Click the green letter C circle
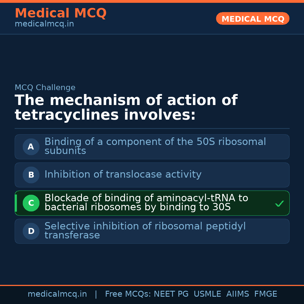Viewport: 304px width, 304px height. pyautogui.click(x=31, y=203)
